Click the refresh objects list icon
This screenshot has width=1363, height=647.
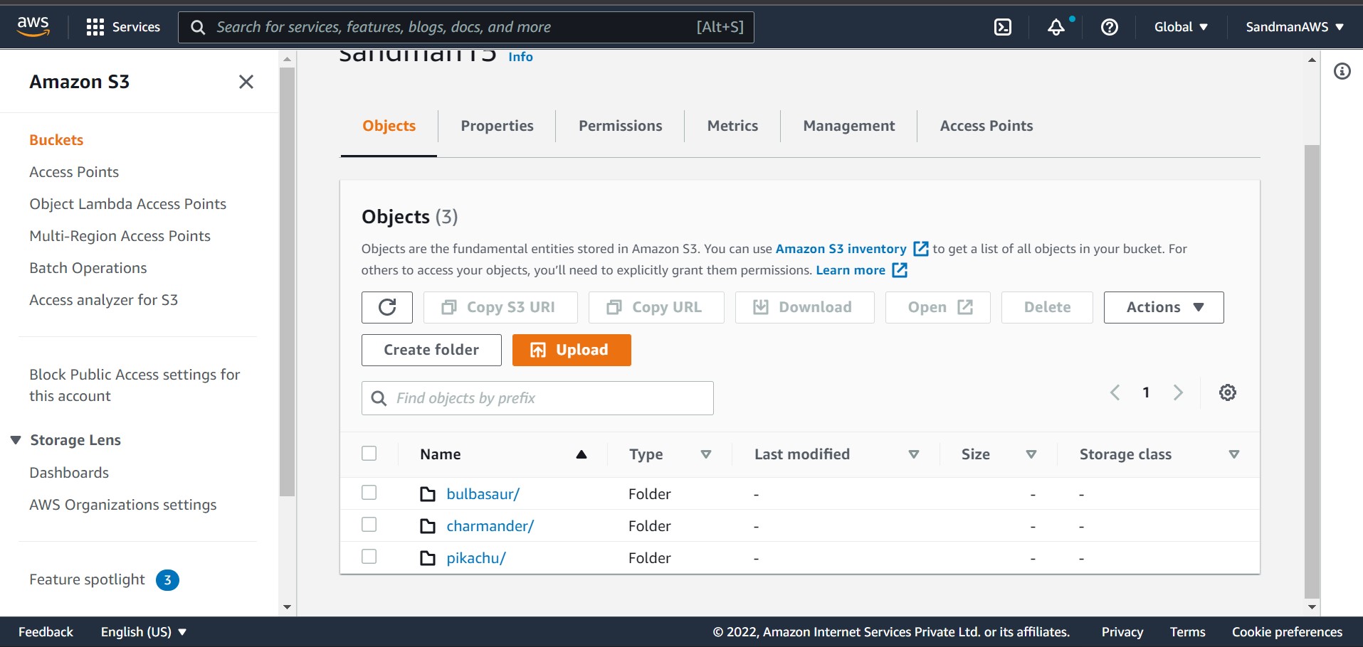click(x=386, y=307)
